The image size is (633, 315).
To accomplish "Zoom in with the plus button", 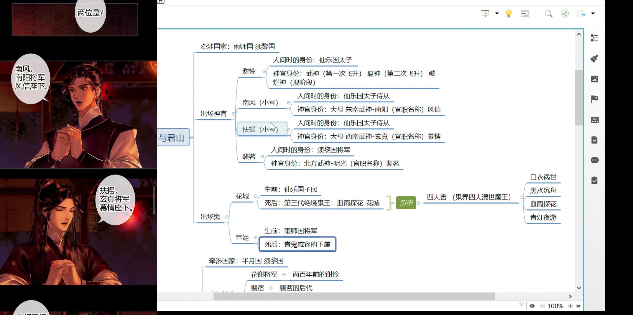I will (570, 306).
